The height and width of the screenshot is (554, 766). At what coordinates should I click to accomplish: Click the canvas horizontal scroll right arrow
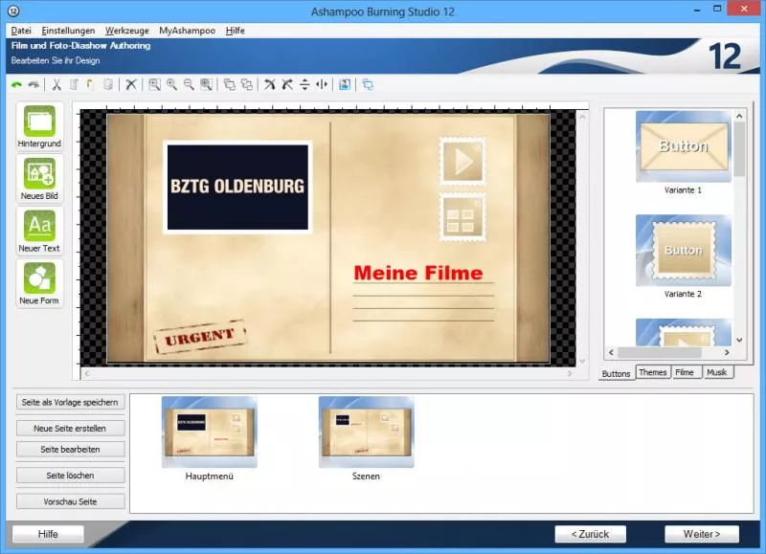(570, 373)
